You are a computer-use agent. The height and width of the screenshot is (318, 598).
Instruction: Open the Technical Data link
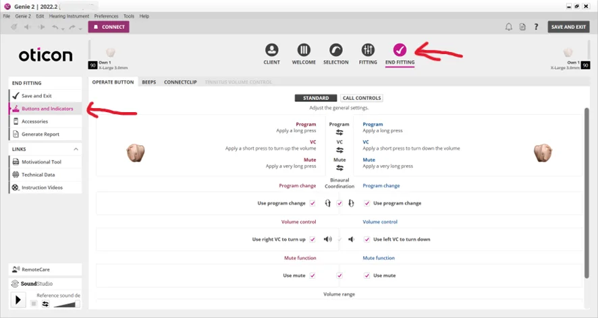point(45,175)
